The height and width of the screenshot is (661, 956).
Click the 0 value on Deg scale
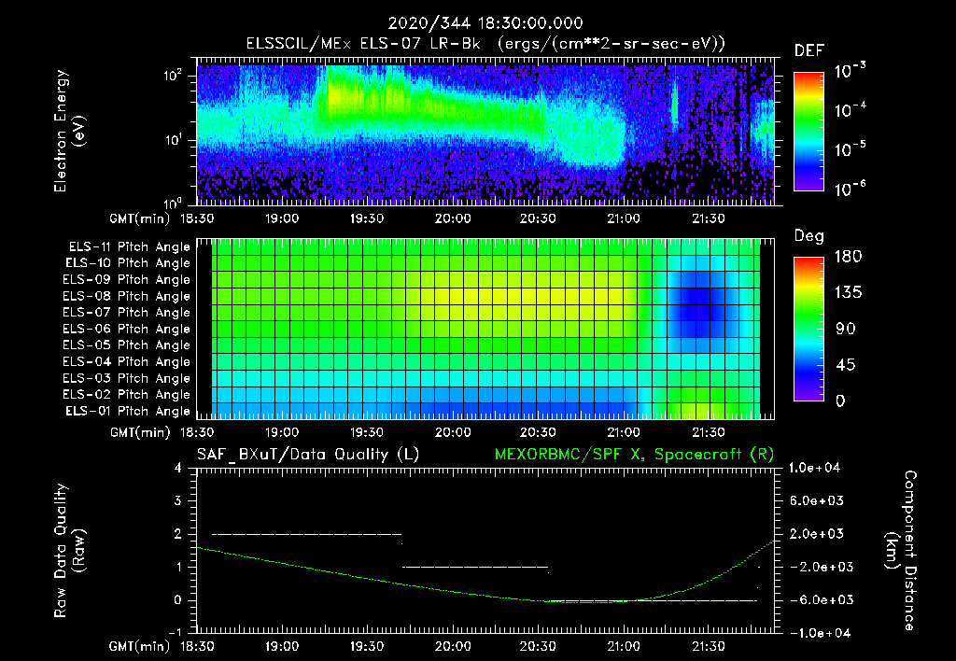[x=840, y=401]
